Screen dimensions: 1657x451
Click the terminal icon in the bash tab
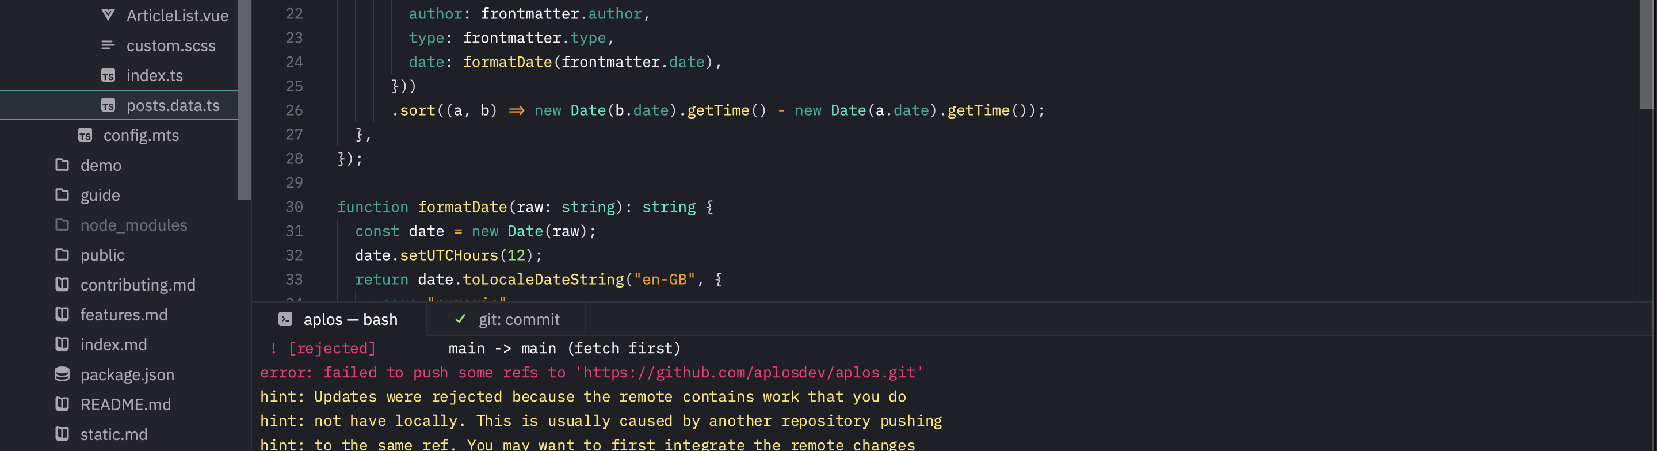pyautogui.click(x=285, y=319)
